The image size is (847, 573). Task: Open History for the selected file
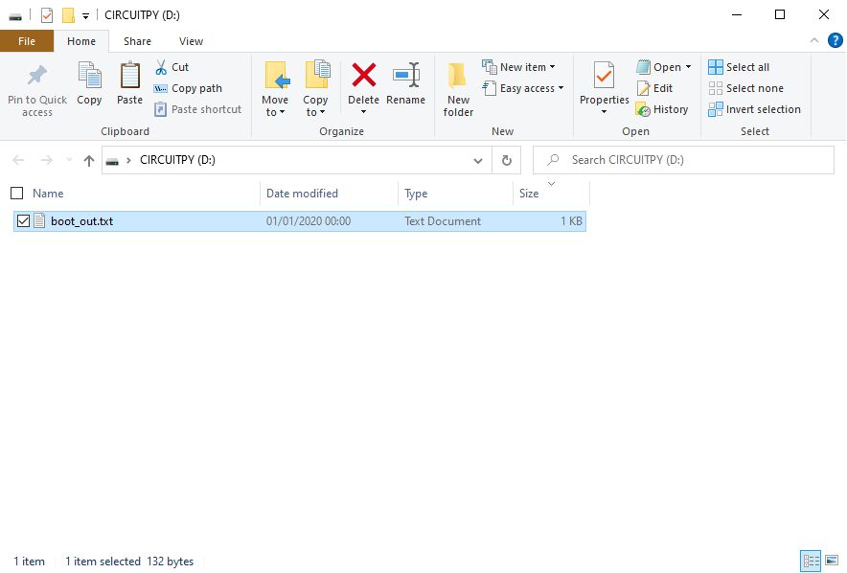pos(662,109)
